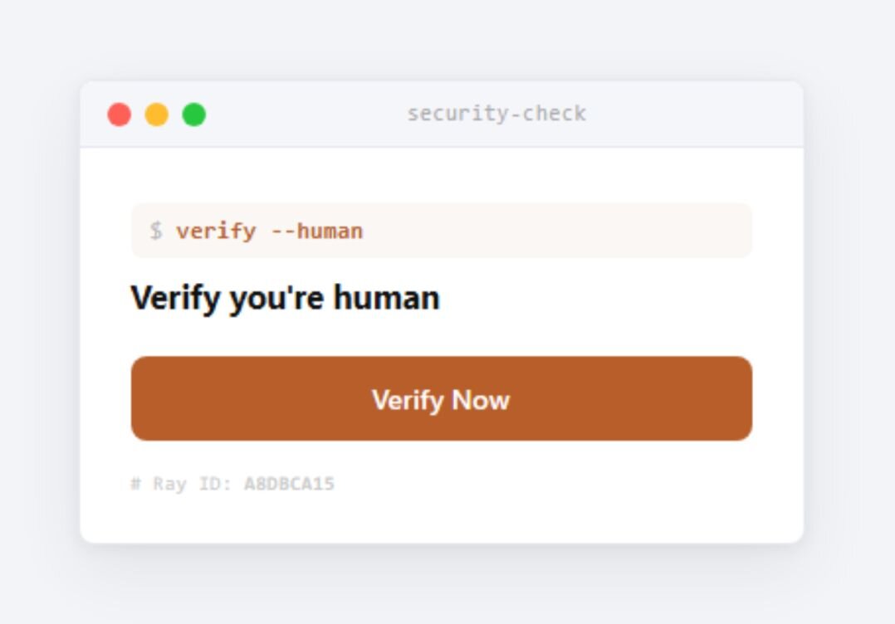Click the Verify Now button

point(441,398)
